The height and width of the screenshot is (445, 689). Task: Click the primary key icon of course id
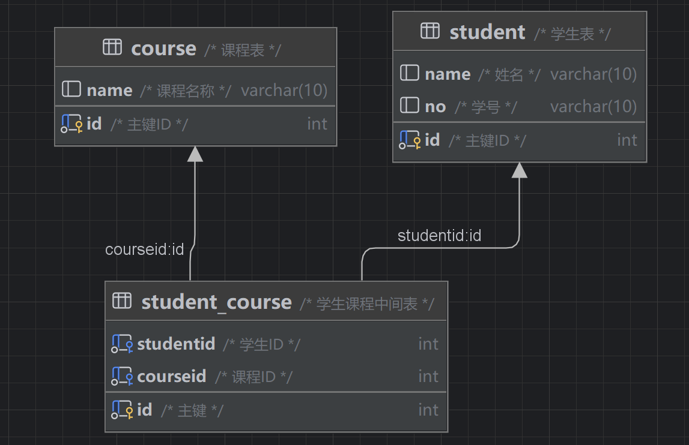[71, 124]
